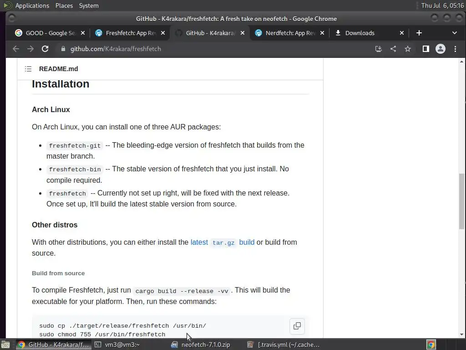The image size is (466, 350).
Task: Open the System menu
Action: (x=89, y=5)
